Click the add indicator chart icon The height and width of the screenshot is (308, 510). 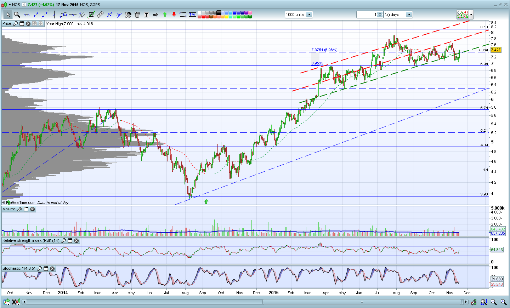[x=463, y=15]
